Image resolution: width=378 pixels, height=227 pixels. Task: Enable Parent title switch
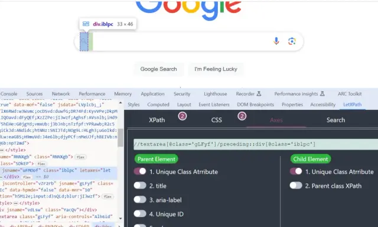tap(140, 186)
